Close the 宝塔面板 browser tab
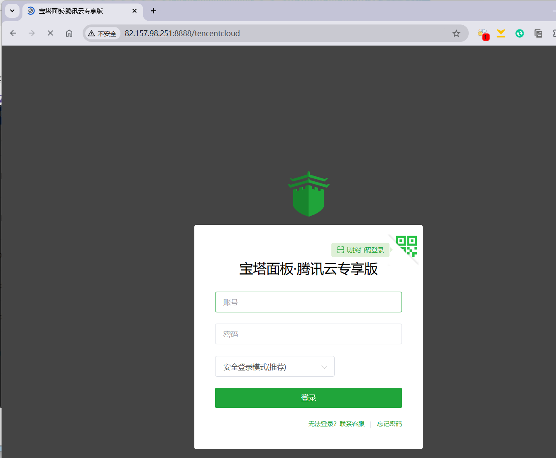 coord(135,11)
